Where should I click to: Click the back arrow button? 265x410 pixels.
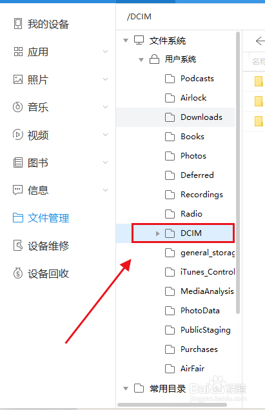(x=260, y=41)
